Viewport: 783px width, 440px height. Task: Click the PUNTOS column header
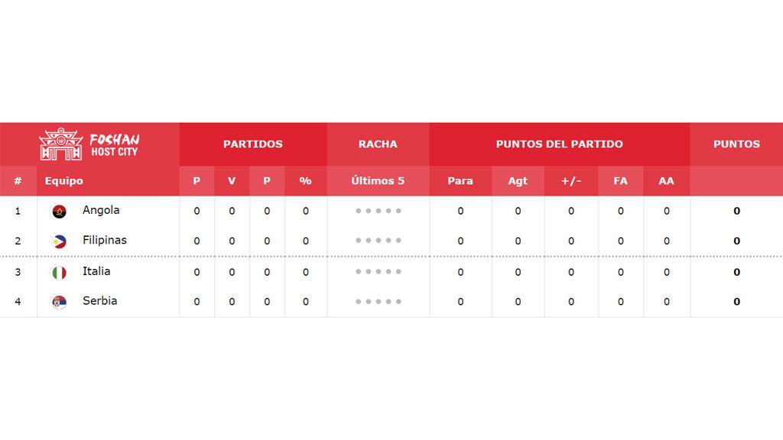pos(736,144)
